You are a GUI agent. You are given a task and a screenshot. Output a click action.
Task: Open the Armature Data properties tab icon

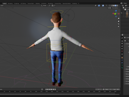click(x=122, y=65)
